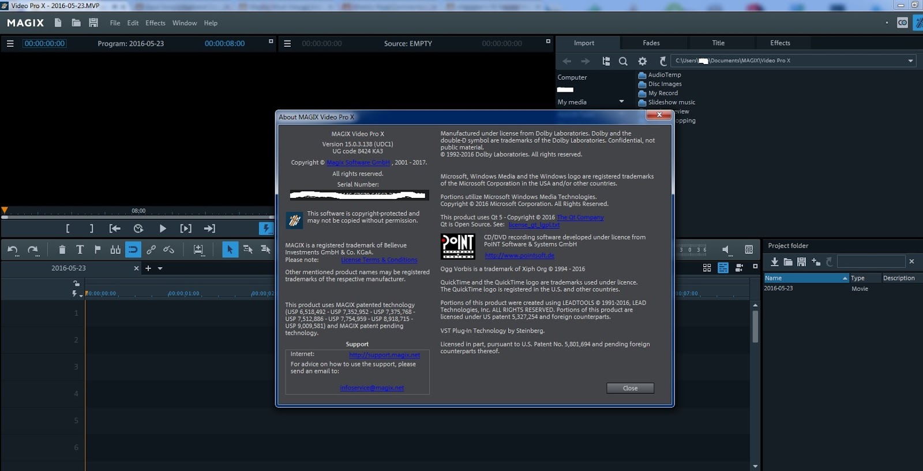
Task: Open the Edit menu
Action: [133, 23]
